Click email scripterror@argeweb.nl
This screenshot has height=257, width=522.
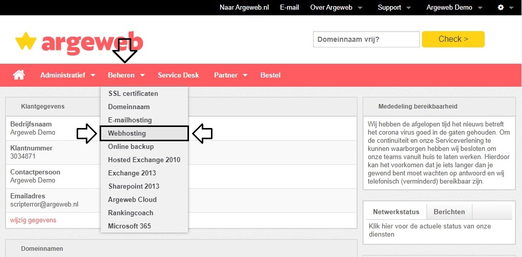44,204
